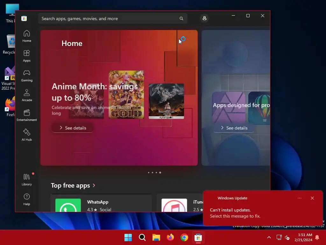
Task: Open AI Hub from the sidebar
Action: (27, 135)
